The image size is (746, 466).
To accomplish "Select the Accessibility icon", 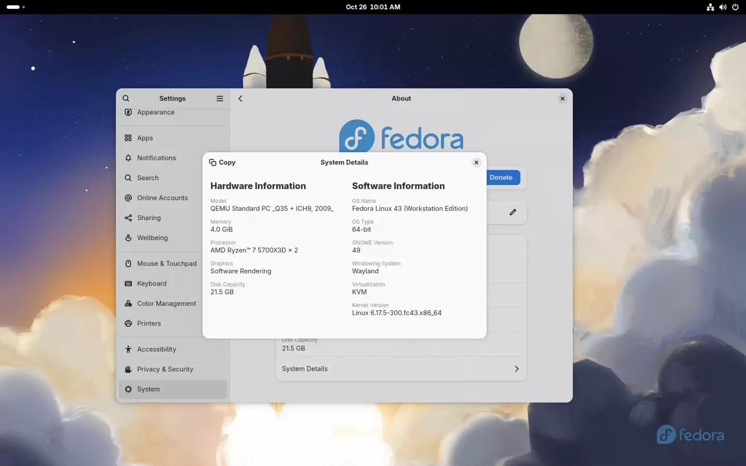I will 128,349.
